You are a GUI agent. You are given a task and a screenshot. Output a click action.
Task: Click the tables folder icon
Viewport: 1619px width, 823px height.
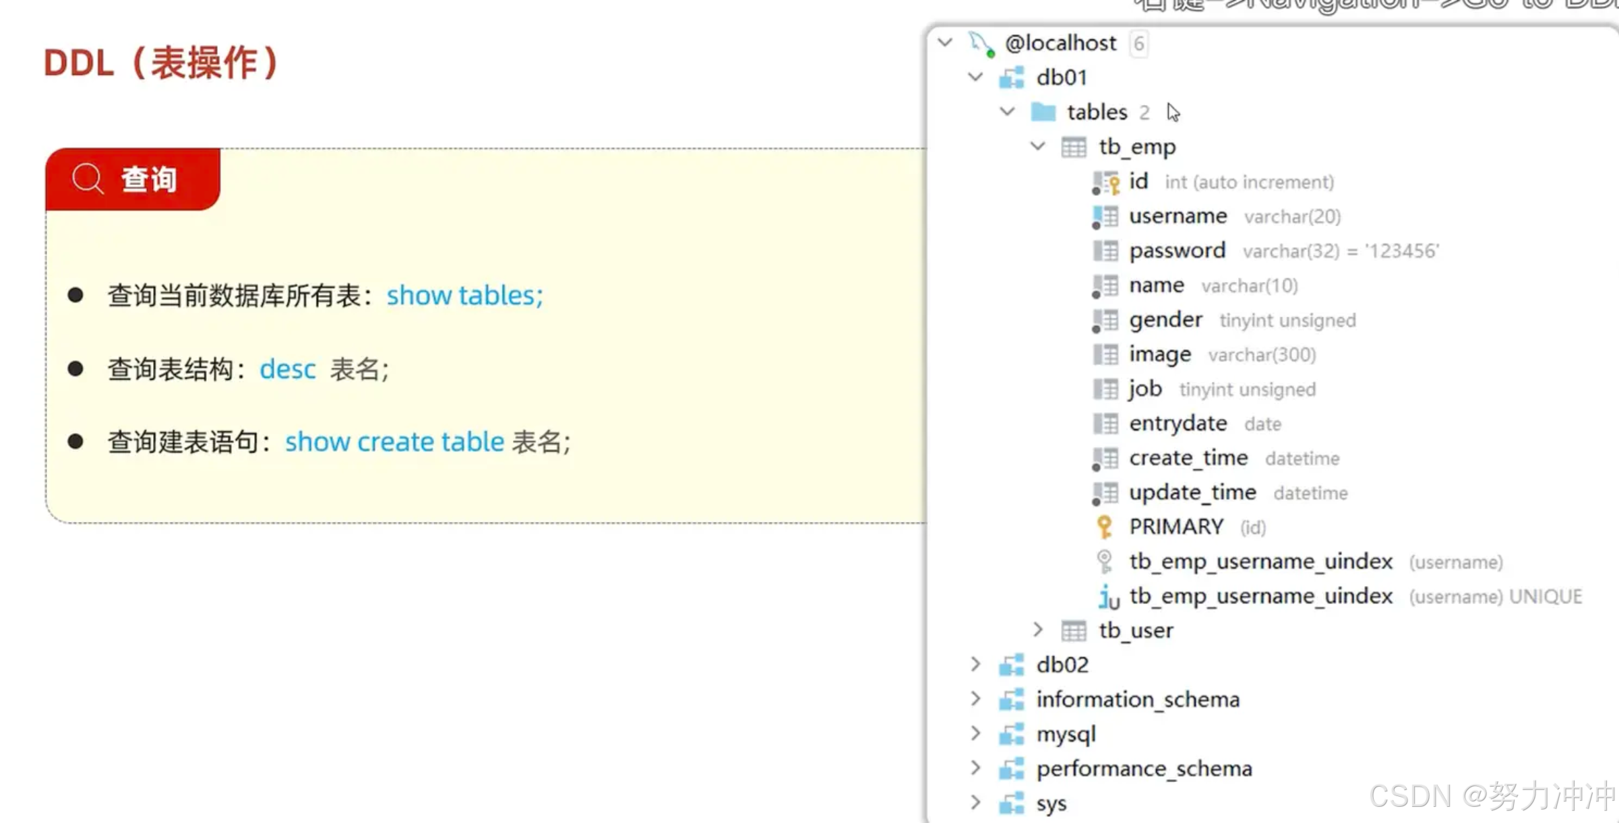1043,112
